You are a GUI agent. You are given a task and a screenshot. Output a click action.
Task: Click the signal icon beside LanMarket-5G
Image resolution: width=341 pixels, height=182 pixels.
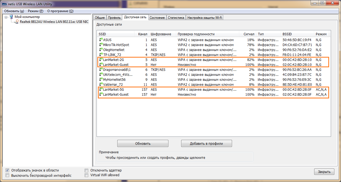[x=101, y=89]
